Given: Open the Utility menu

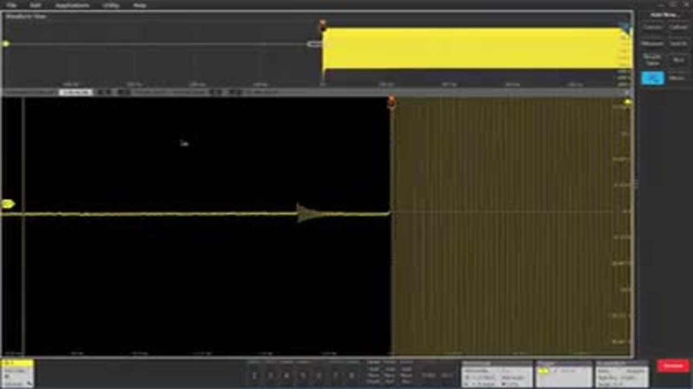Looking at the screenshot, I should point(111,5).
